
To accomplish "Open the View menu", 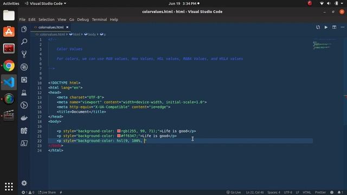I will pyautogui.click(x=62, y=19).
